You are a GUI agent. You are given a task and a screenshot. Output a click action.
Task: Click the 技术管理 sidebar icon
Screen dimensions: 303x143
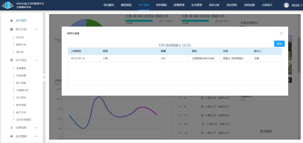tap(12, 136)
